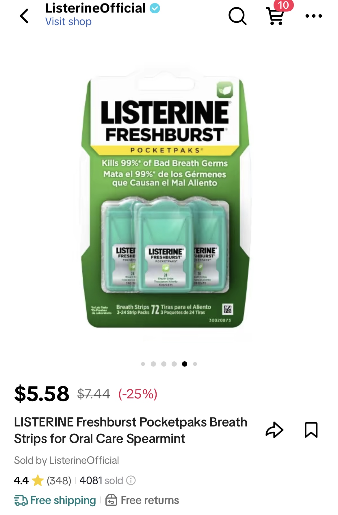Select the third image carousel dot

pyautogui.click(x=164, y=364)
